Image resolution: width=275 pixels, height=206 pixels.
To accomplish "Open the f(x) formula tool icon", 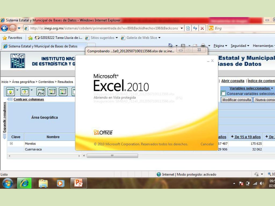I will [41, 92].
